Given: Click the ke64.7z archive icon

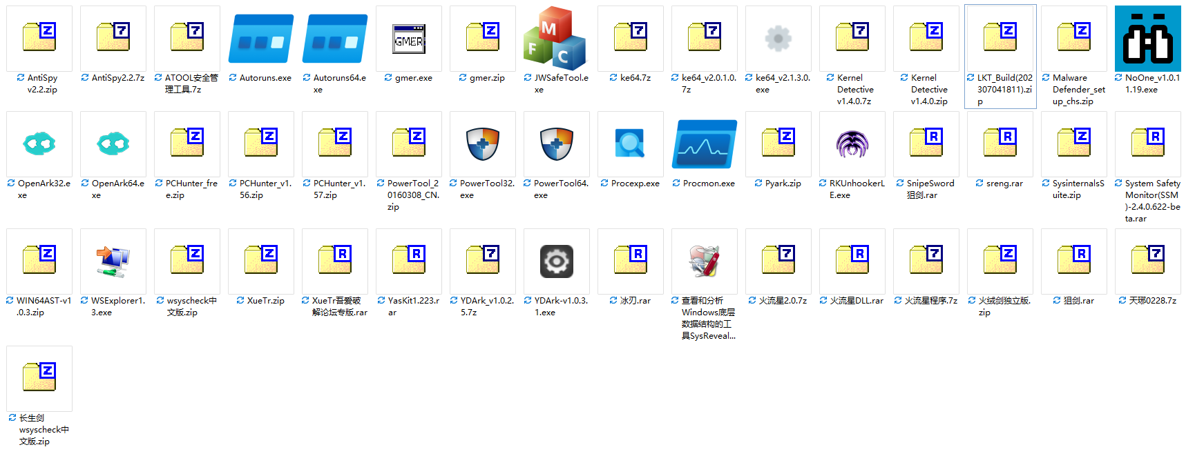Looking at the screenshot, I should tap(631, 39).
